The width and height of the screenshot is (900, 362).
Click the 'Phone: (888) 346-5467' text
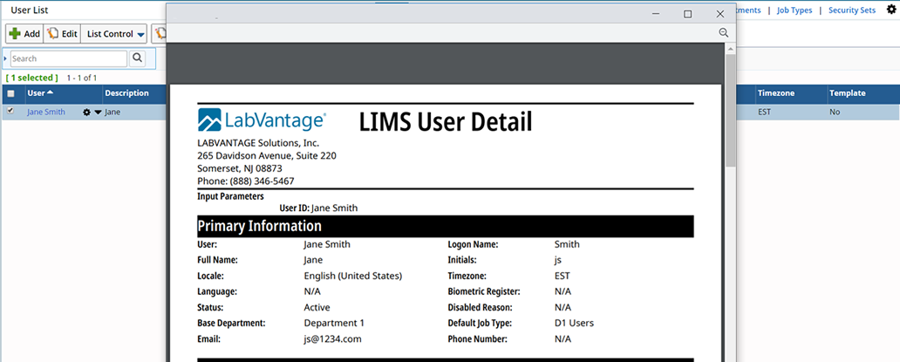tap(246, 181)
